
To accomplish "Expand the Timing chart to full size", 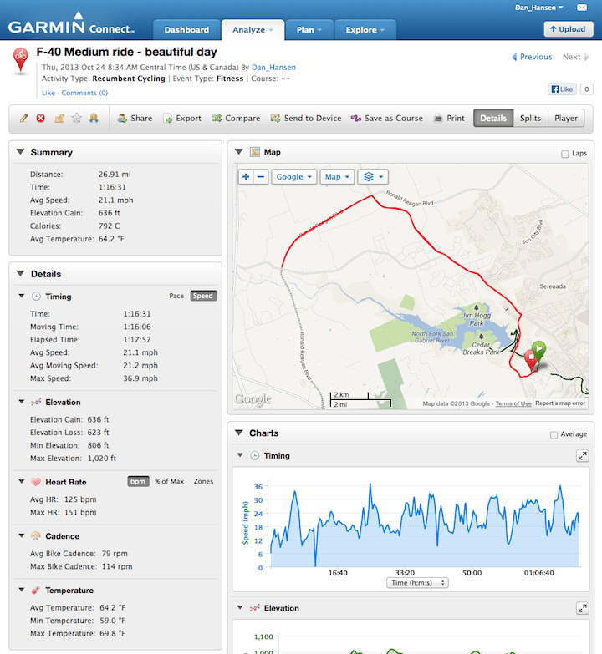I will coord(582,456).
